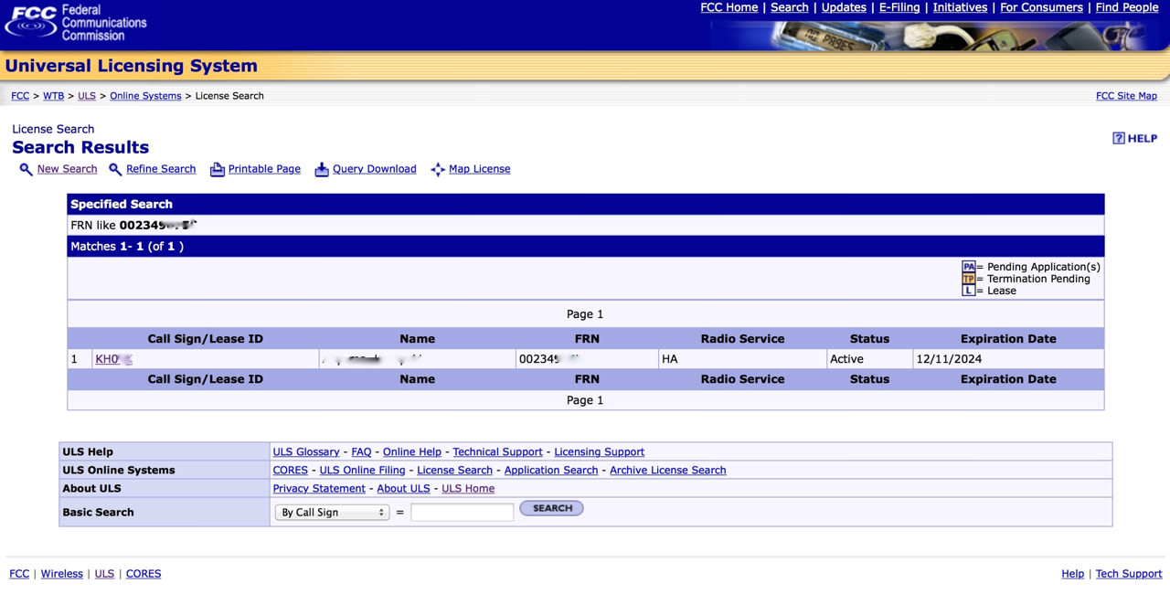Open Find People in the top navigation
This screenshot has height=594, width=1170.
[1127, 7]
